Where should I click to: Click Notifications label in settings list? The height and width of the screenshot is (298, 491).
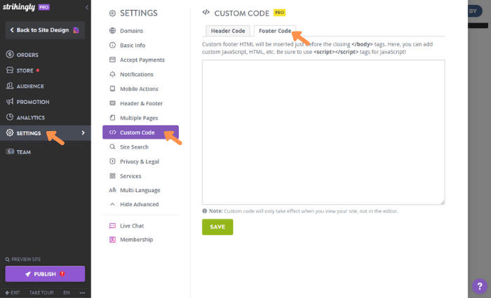[137, 74]
